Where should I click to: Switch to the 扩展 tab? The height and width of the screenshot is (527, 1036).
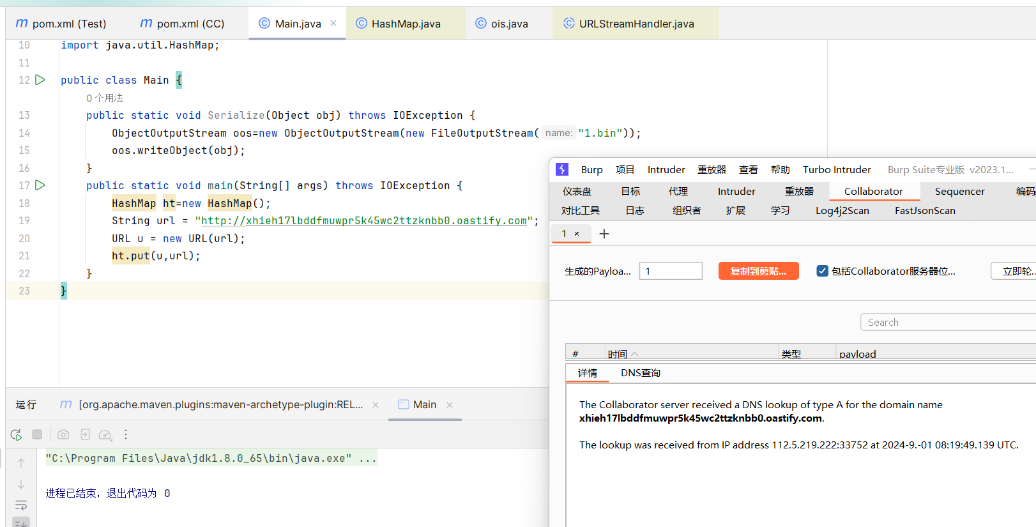(x=735, y=211)
